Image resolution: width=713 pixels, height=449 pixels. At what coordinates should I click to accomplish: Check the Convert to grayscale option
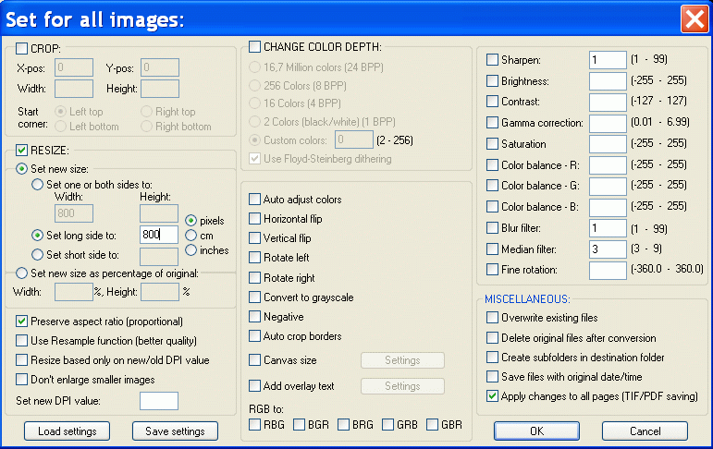255,297
